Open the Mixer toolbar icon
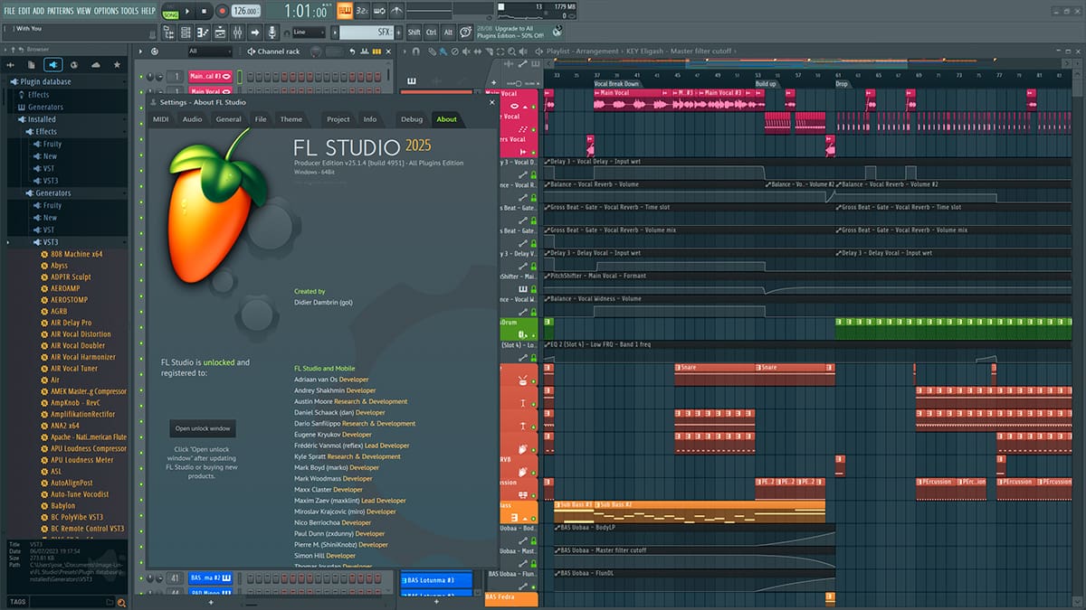 [x=238, y=33]
